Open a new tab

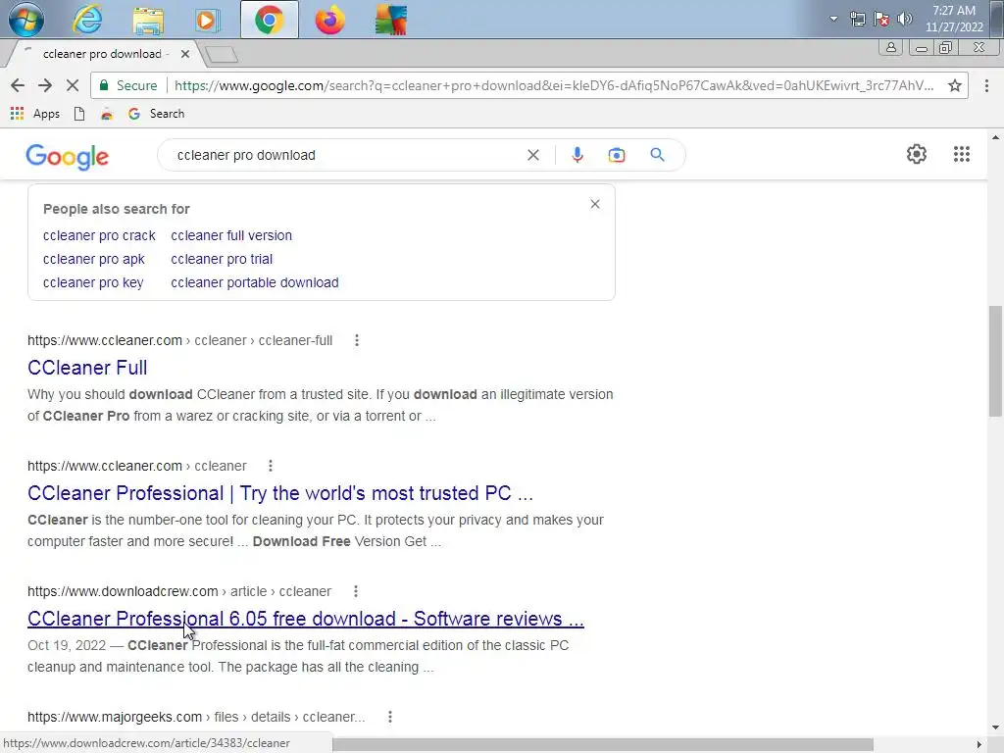(x=222, y=55)
